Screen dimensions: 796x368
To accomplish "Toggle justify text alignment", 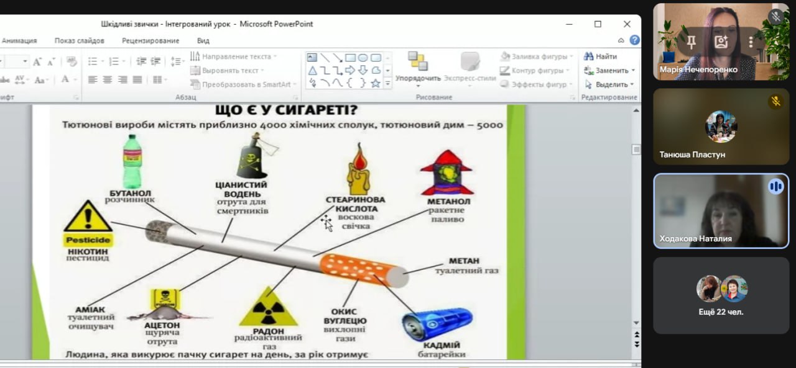I will coord(137,79).
